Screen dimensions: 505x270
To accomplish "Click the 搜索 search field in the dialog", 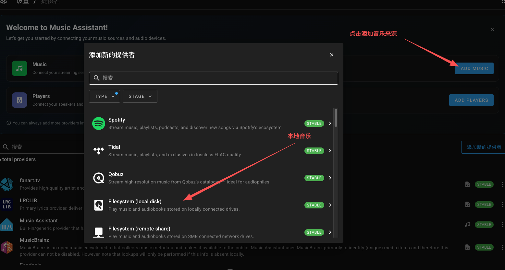I will click(214, 78).
